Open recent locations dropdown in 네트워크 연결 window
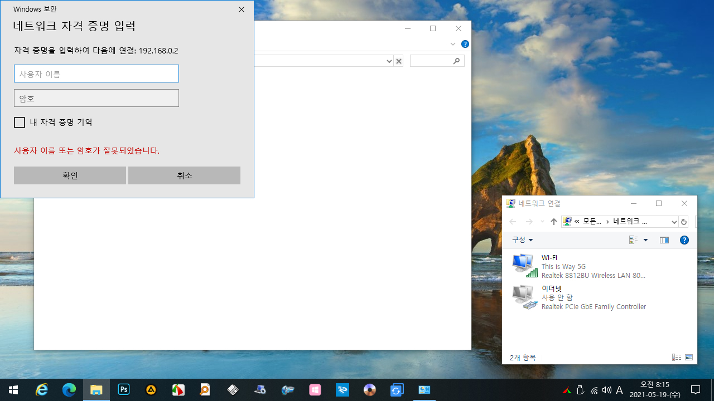The image size is (714, 401). click(542, 222)
